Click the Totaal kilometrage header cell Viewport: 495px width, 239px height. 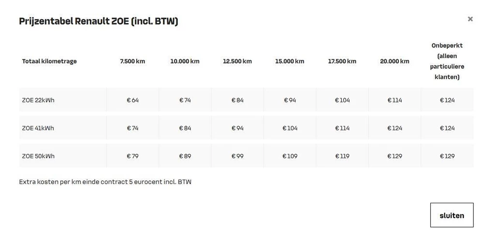point(49,61)
